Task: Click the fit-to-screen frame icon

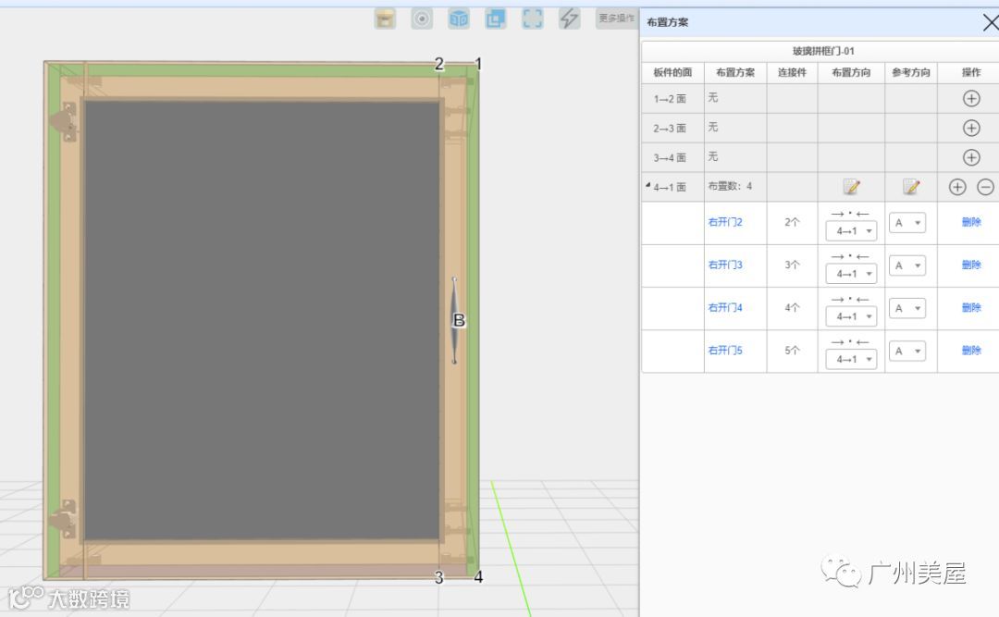Action: [x=533, y=19]
